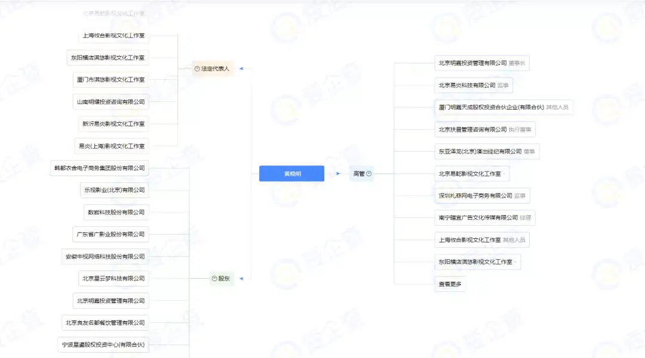Select the 韩都衣舍电子商务集团股份有限公司 shareholder node
Image resolution: width=645 pixels, height=358 pixels.
[x=99, y=169]
